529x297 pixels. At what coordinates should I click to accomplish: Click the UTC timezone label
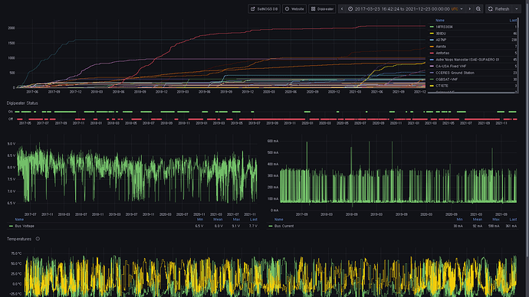[x=455, y=9]
